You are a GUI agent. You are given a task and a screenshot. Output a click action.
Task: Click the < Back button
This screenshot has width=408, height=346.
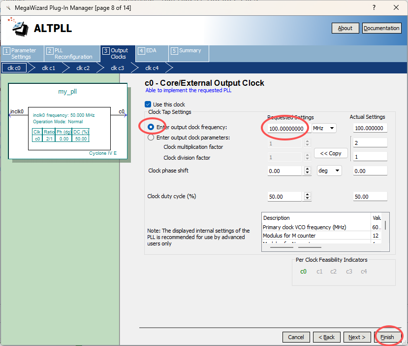[x=327, y=337]
